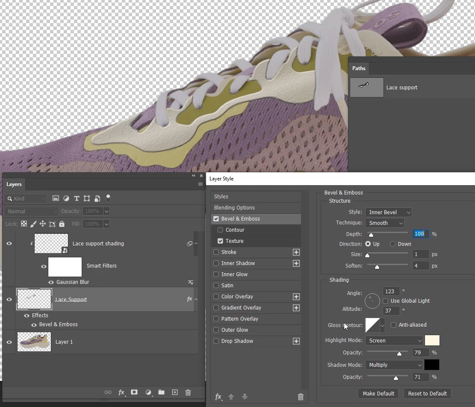This screenshot has height=407, width=475.
Task: Enable Stroke effect checkbox
Action: (x=216, y=252)
